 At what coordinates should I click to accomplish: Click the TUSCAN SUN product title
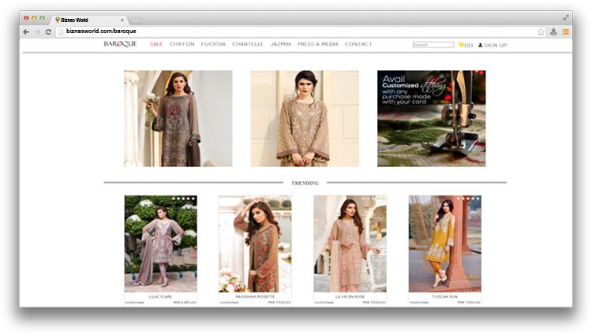click(x=444, y=296)
